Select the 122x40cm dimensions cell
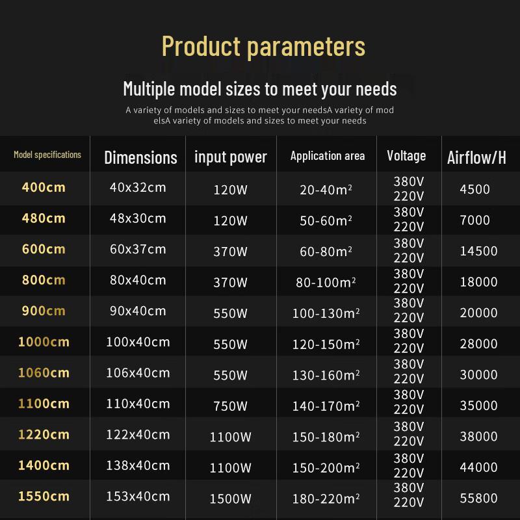Image resolution: width=520 pixels, height=520 pixels. coord(138,434)
